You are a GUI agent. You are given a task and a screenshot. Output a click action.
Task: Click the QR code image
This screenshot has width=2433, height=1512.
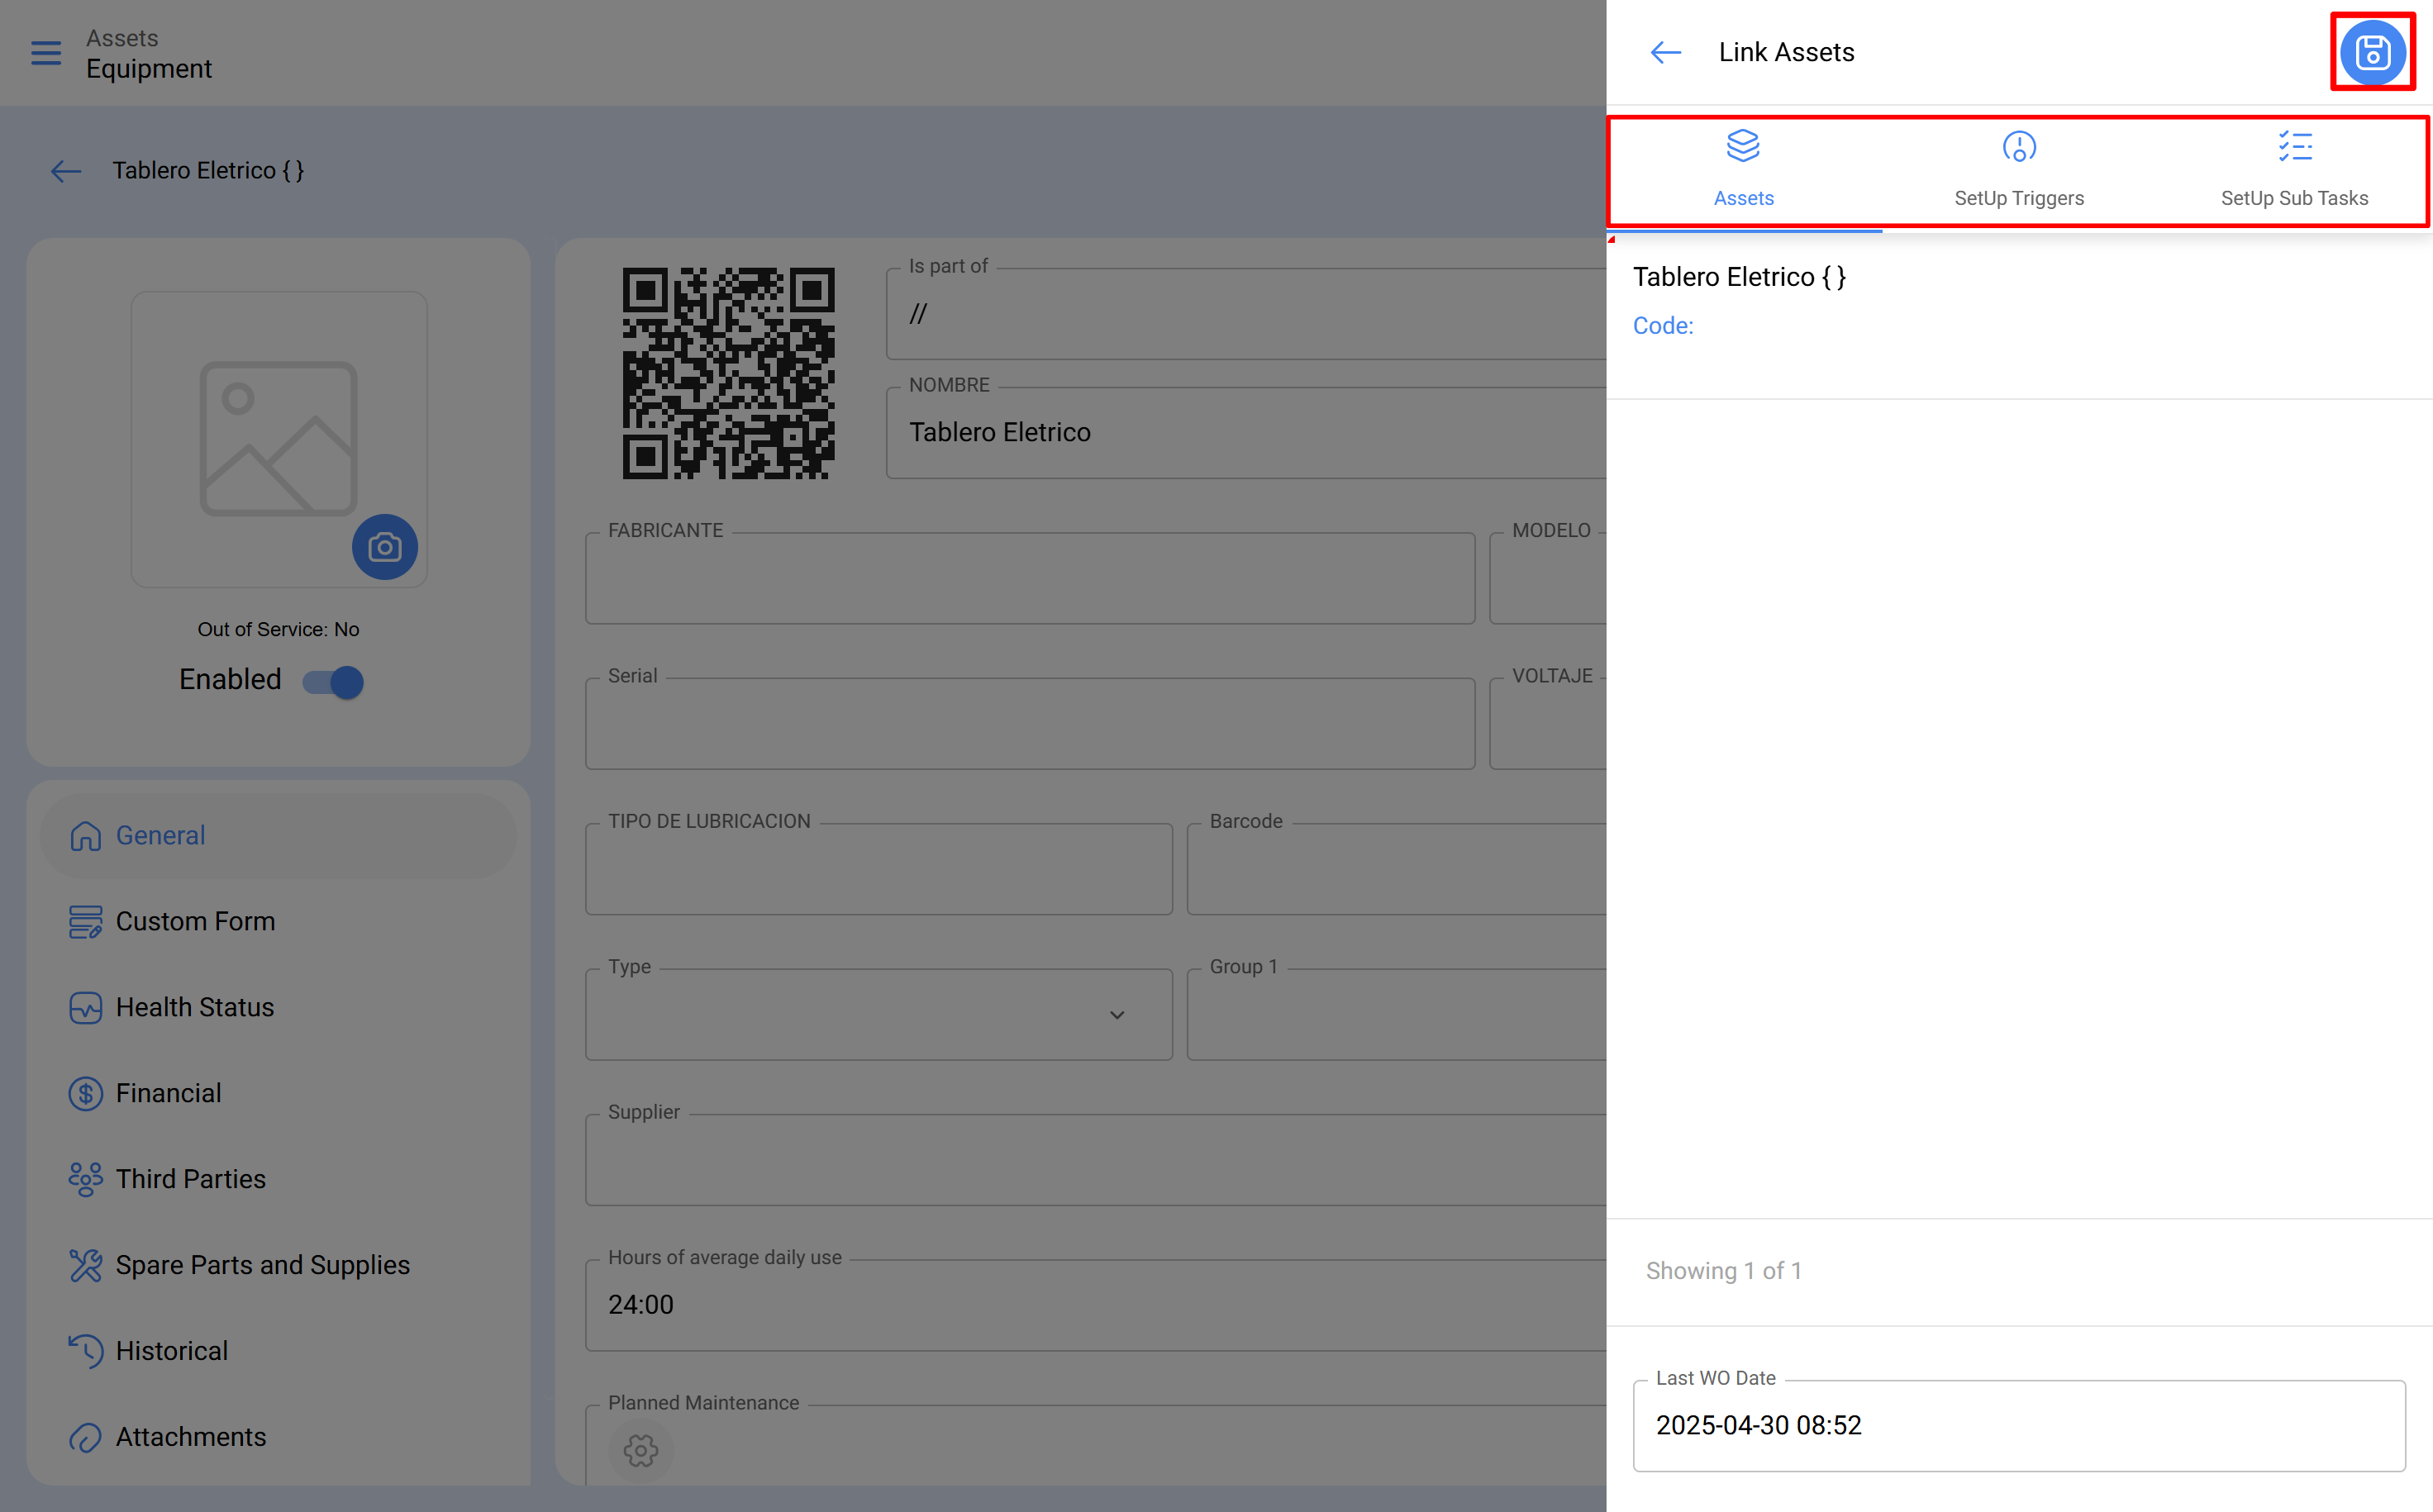(x=728, y=373)
